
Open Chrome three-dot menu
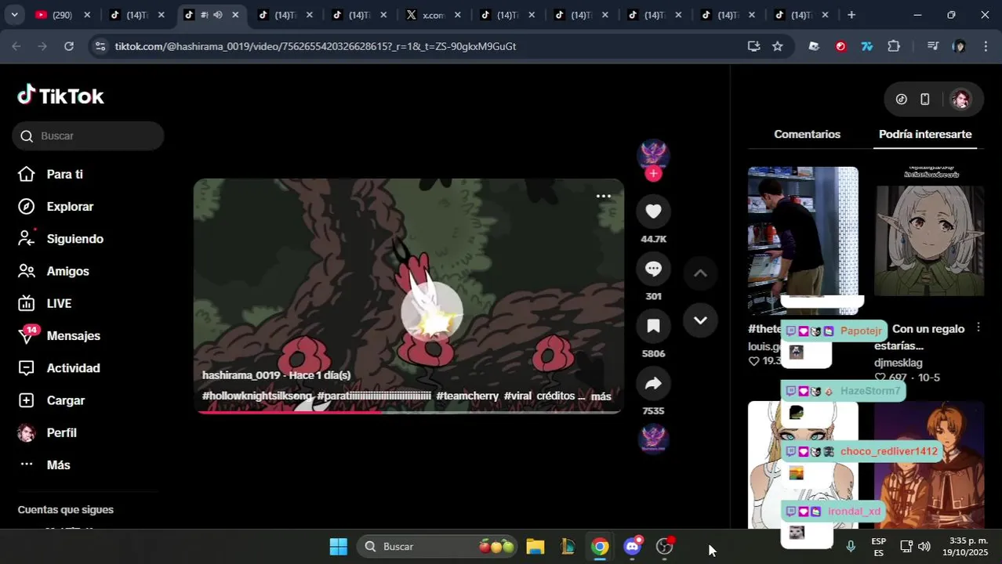click(x=986, y=46)
